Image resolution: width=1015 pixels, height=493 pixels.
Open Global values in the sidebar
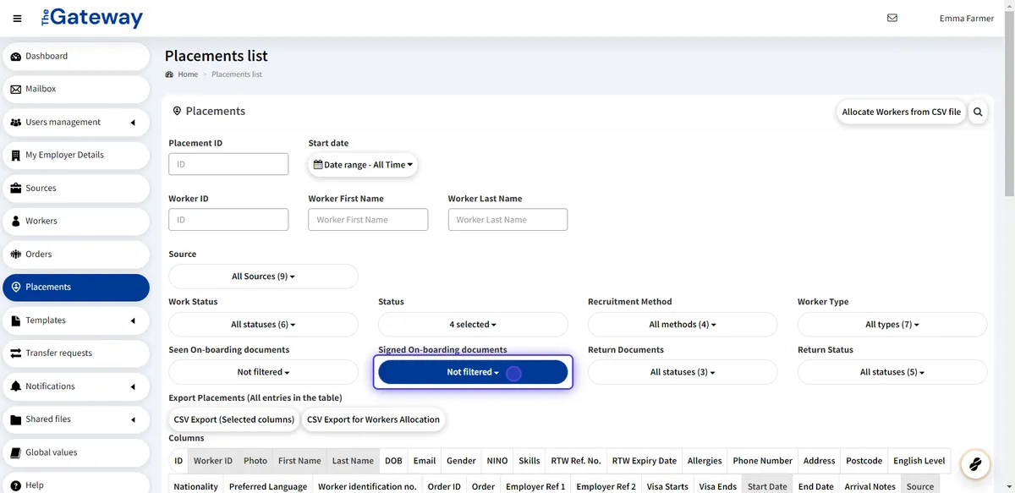click(75, 452)
